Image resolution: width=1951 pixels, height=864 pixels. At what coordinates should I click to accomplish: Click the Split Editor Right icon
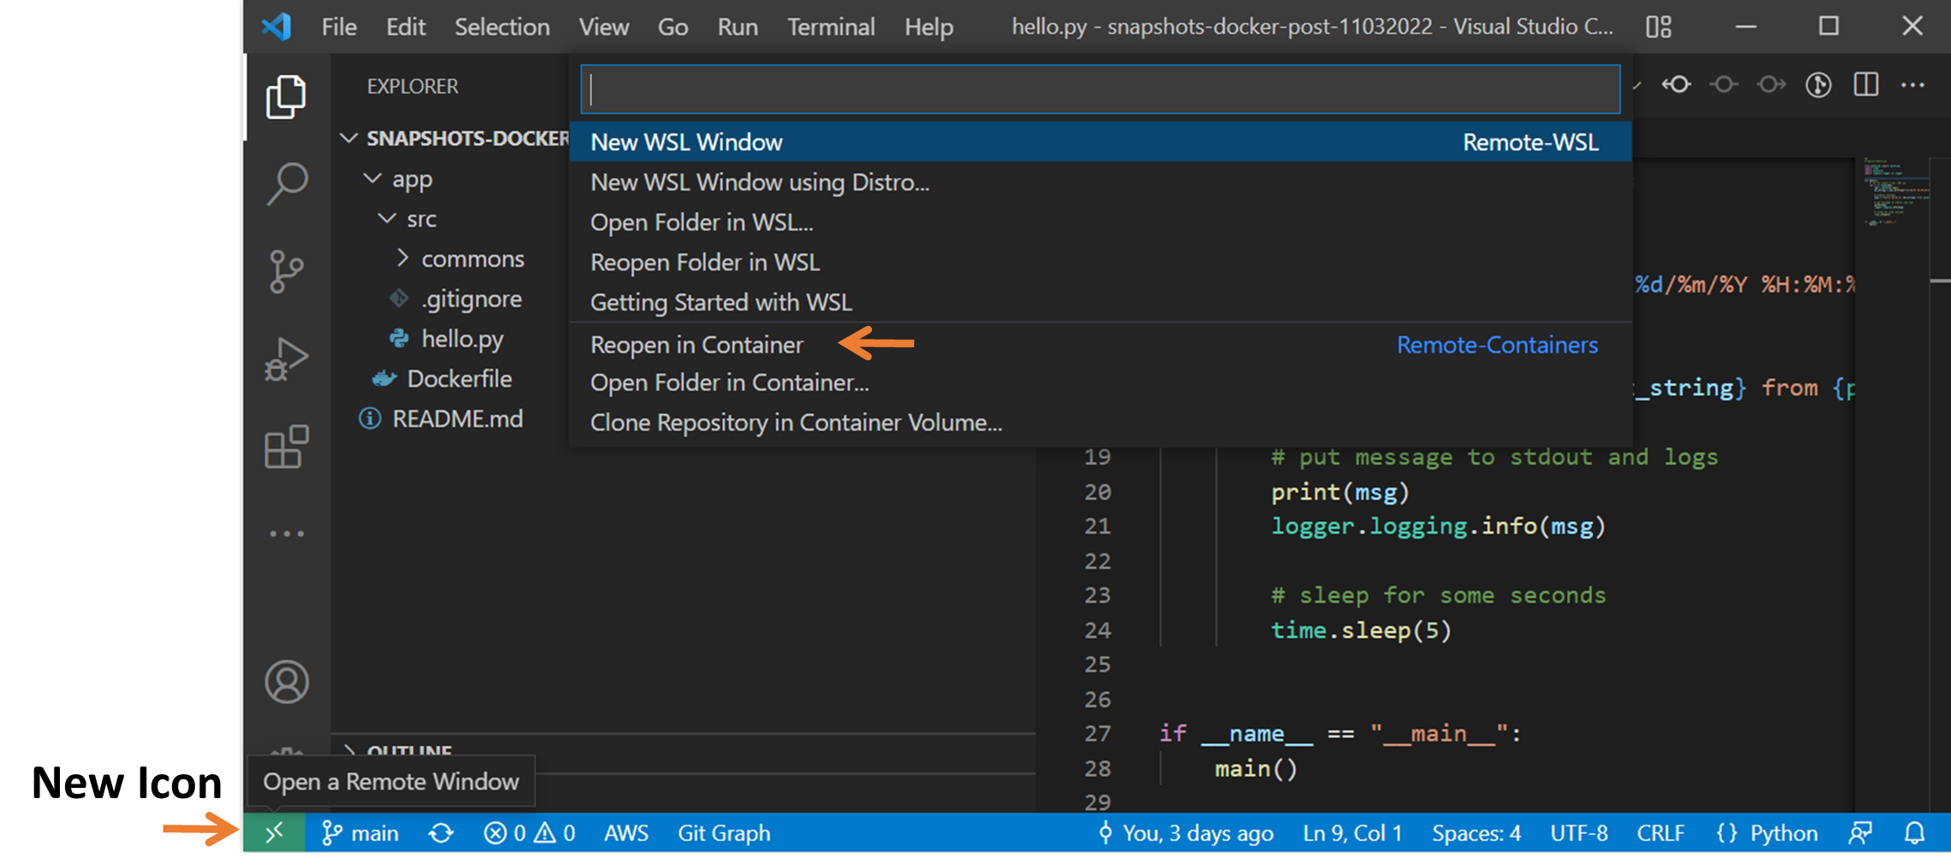pyautogui.click(x=1865, y=85)
